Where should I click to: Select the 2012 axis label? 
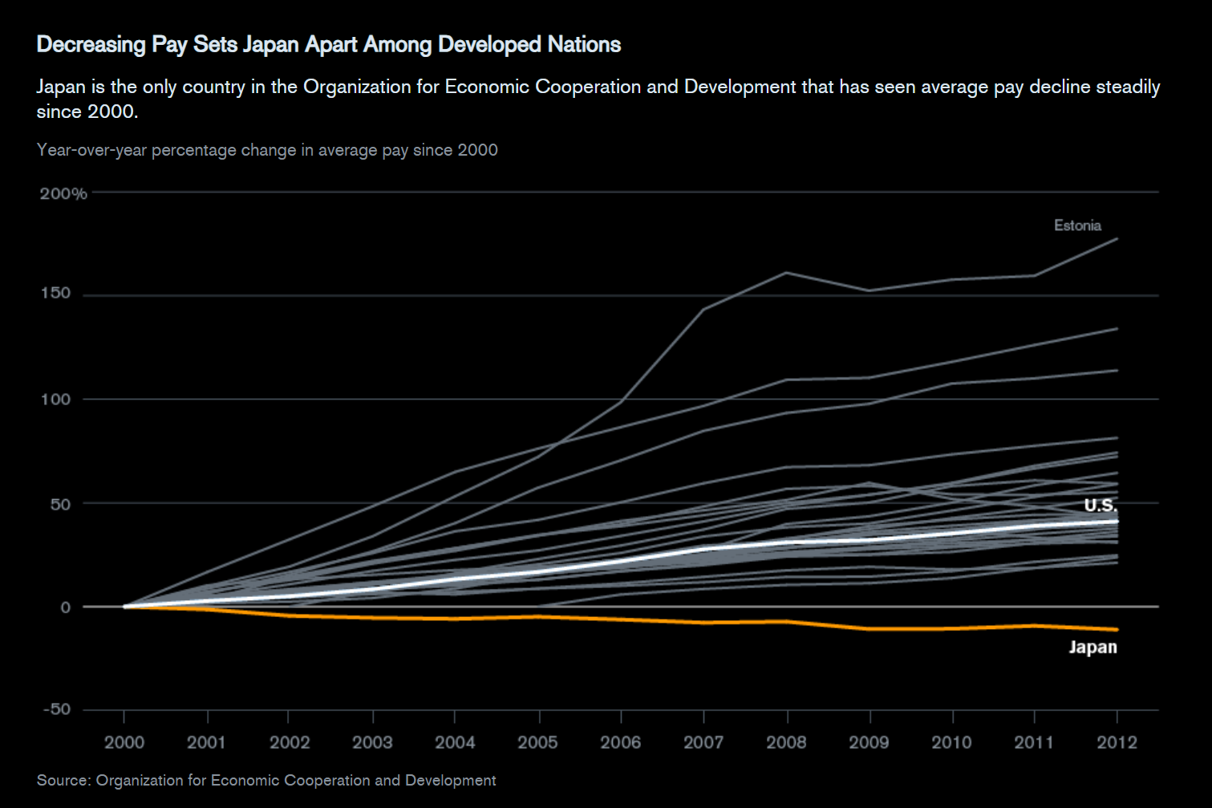(x=1118, y=742)
